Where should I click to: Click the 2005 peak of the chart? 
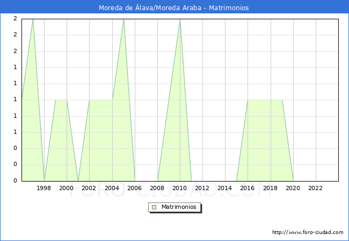coord(123,19)
